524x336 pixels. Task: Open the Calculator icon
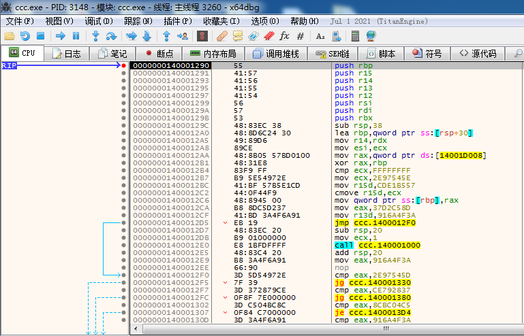pyautogui.click(x=355, y=36)
